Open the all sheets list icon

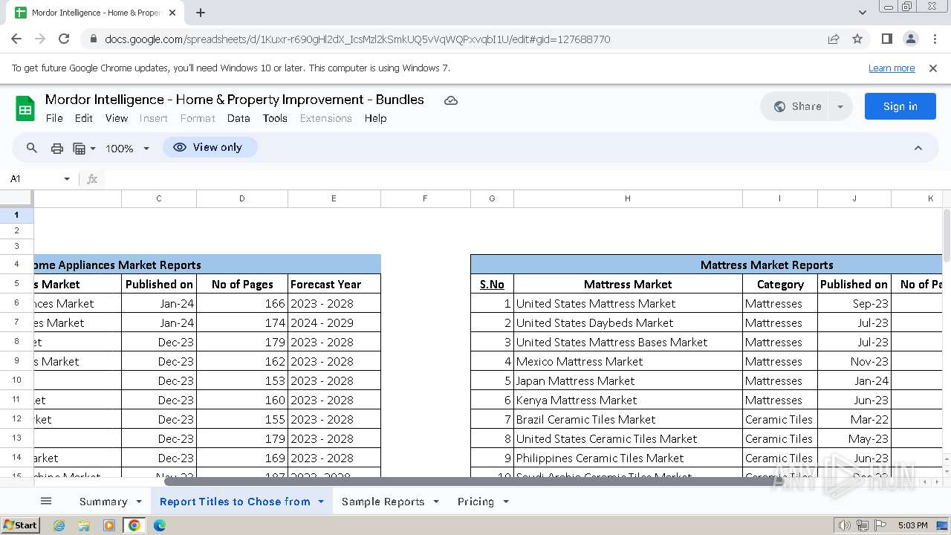click(46, 502)
